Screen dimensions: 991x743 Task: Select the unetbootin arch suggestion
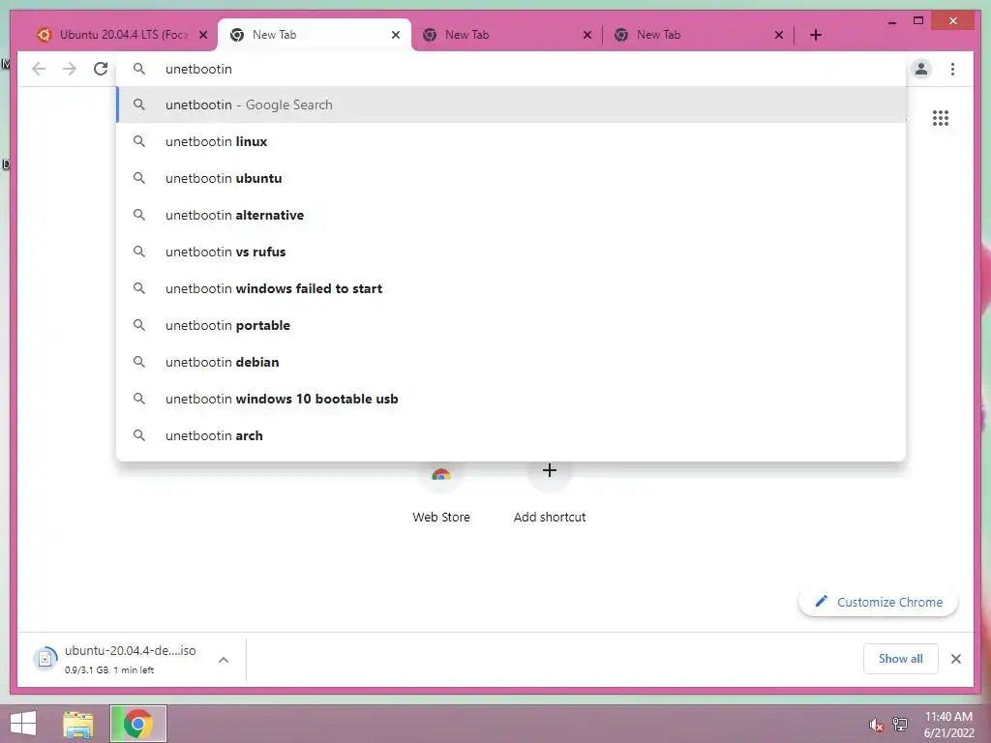(x=512, y=435)
